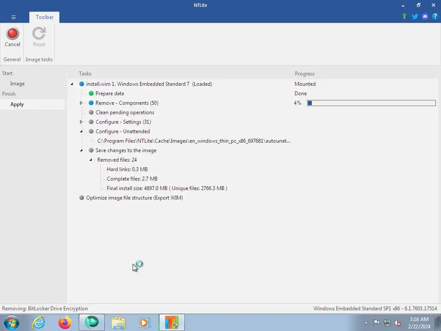Click the gray dot beside Save changes
The image size is (441, 331).
click(x=91, y=150)
